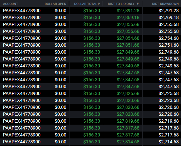181x146 pixels.
Task: Sort by the DOLLAR OPEN column header
Action: tap(55, 4)
